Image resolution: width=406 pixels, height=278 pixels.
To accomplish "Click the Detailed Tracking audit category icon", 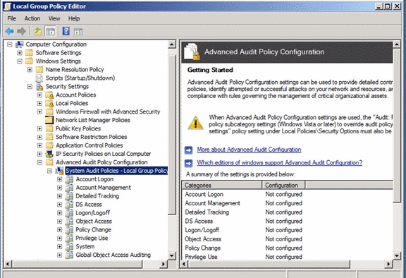I will (x=69, y=196).
